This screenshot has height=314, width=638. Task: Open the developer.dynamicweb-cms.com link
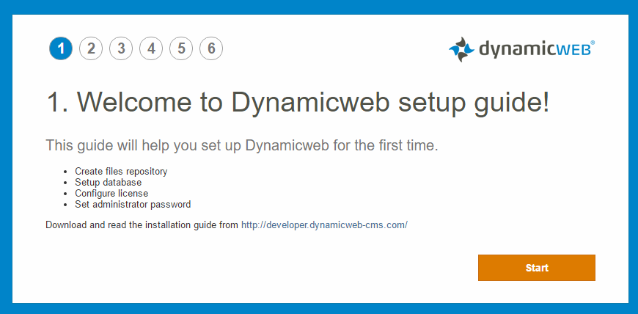(x=324, y=225)
